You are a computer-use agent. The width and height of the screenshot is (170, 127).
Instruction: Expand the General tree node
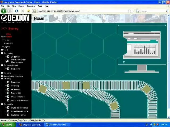tap(2, 73)
